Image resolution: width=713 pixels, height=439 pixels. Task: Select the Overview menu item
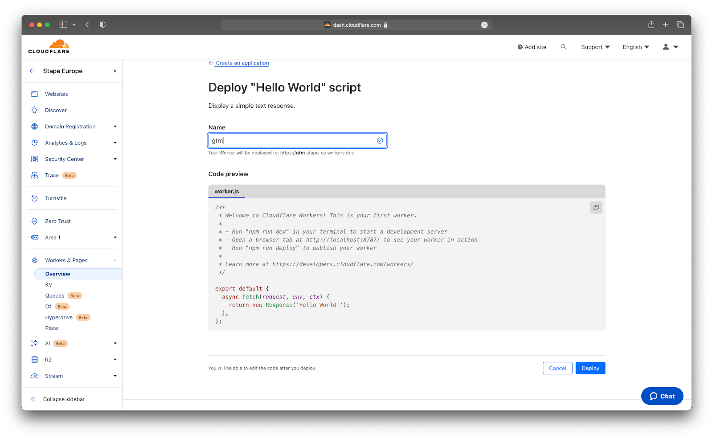[x=78, y=274]
